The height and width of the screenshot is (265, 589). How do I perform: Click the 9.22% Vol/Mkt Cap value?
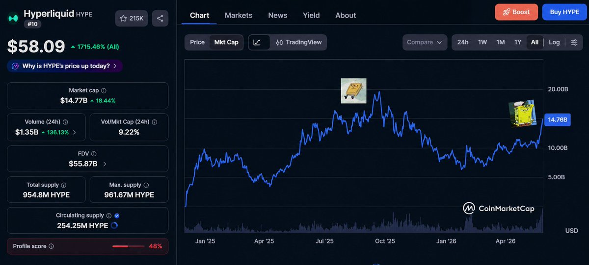pyautogui.click(x=129, y=132)
